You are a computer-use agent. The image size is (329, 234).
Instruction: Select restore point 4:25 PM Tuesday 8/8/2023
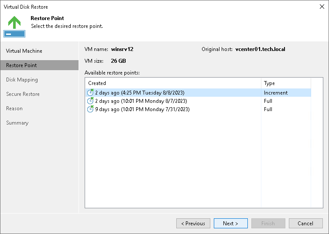[198, 92]
